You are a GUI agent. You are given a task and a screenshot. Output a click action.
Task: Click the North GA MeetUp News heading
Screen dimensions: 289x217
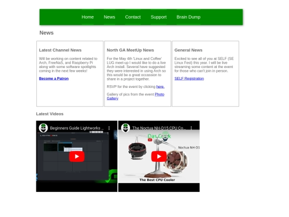[x=130, y=50]
